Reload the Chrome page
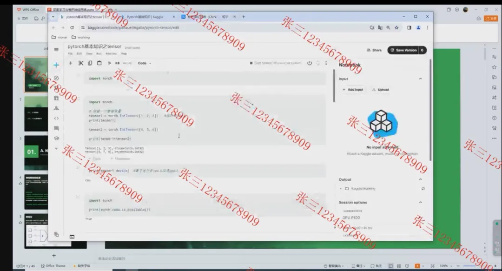 (72, 27)
